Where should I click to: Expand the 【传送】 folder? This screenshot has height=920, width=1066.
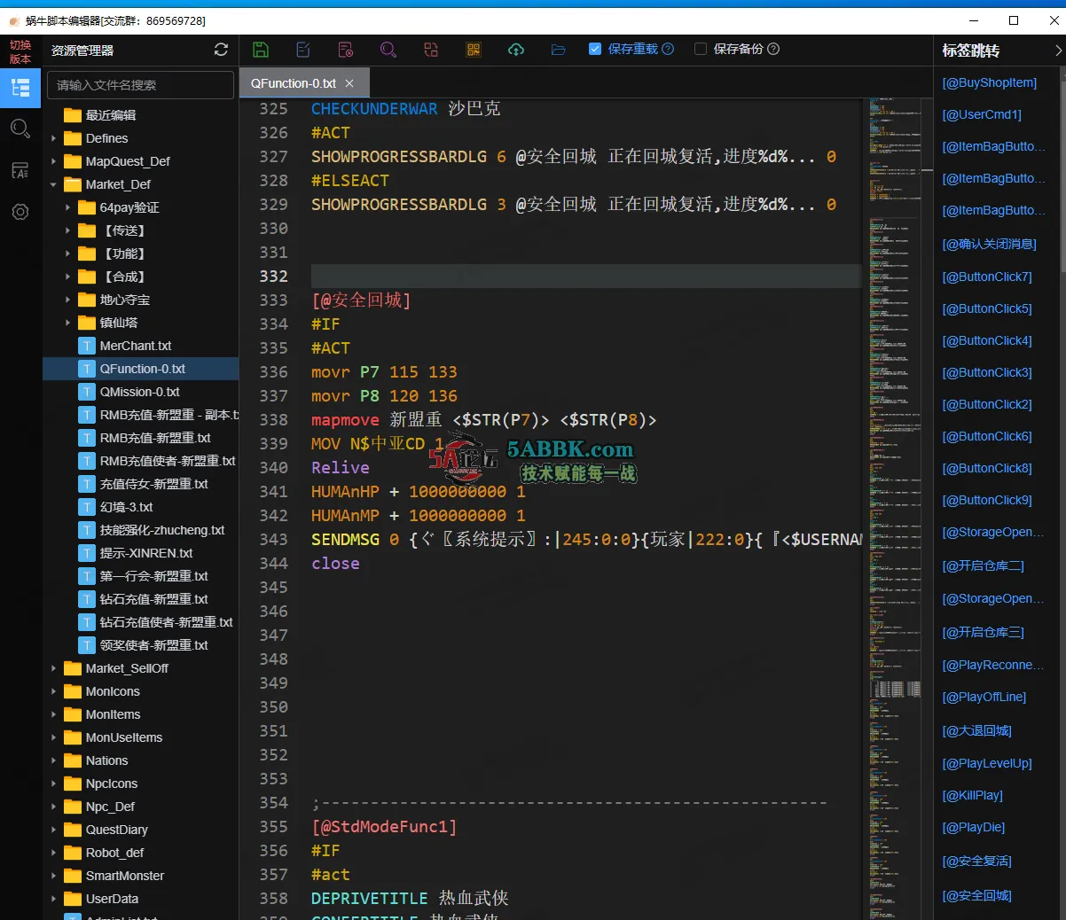pyautogui.click(x=68, y=230)
